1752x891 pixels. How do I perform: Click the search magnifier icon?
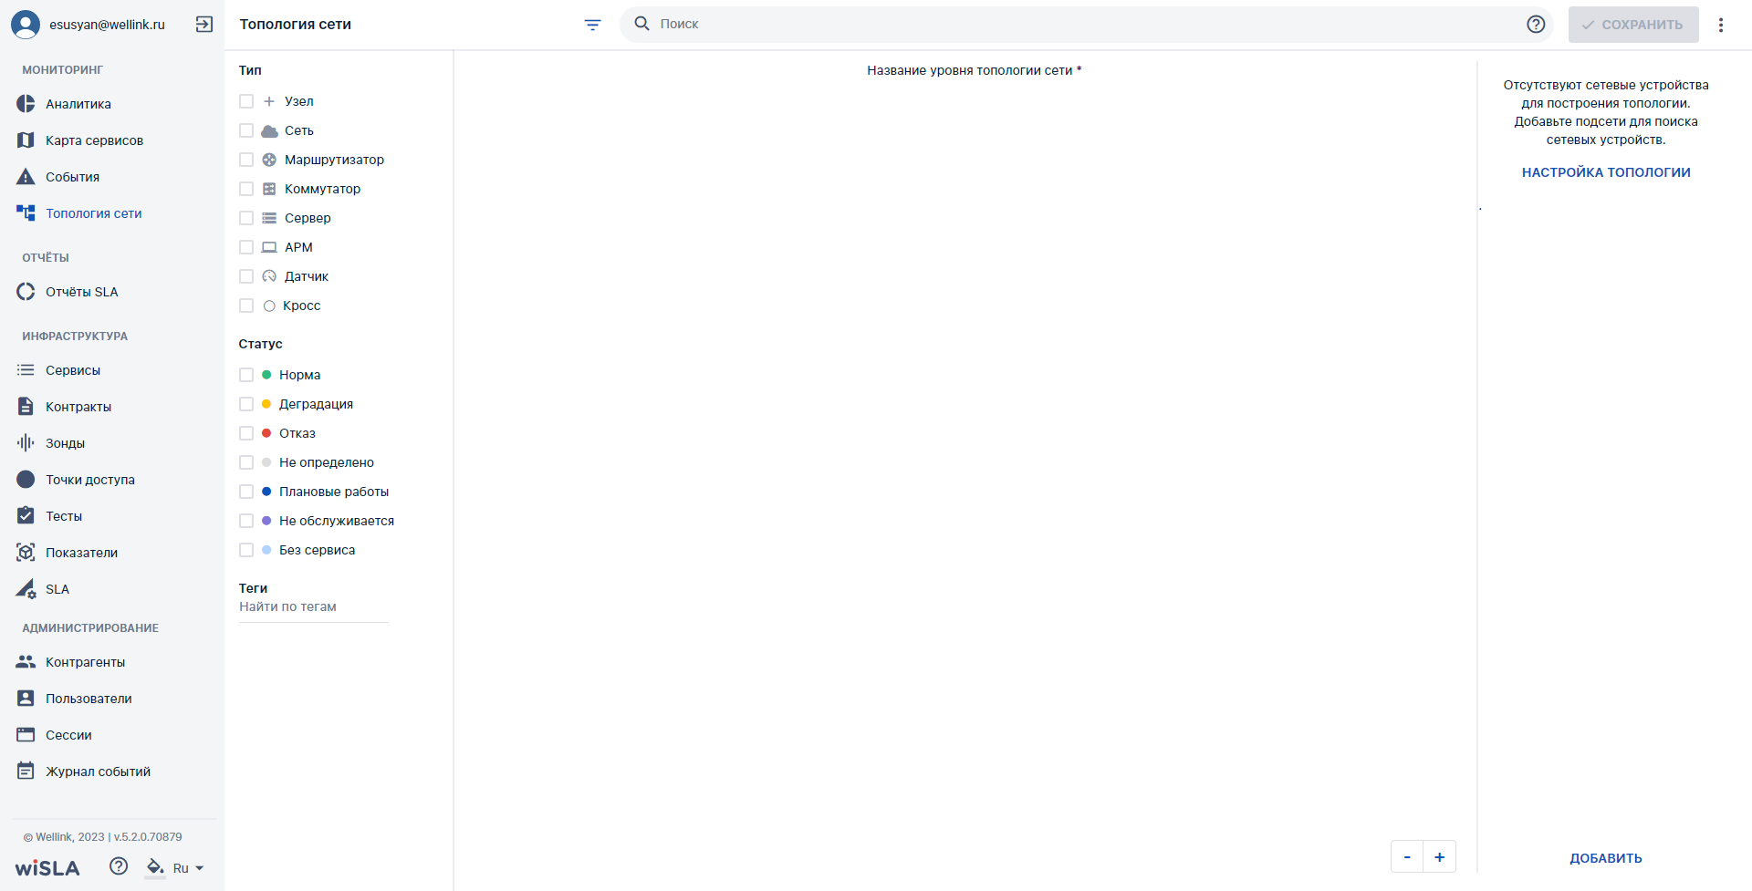642,24
